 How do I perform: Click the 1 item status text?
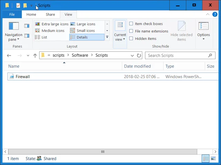[13, 159]
